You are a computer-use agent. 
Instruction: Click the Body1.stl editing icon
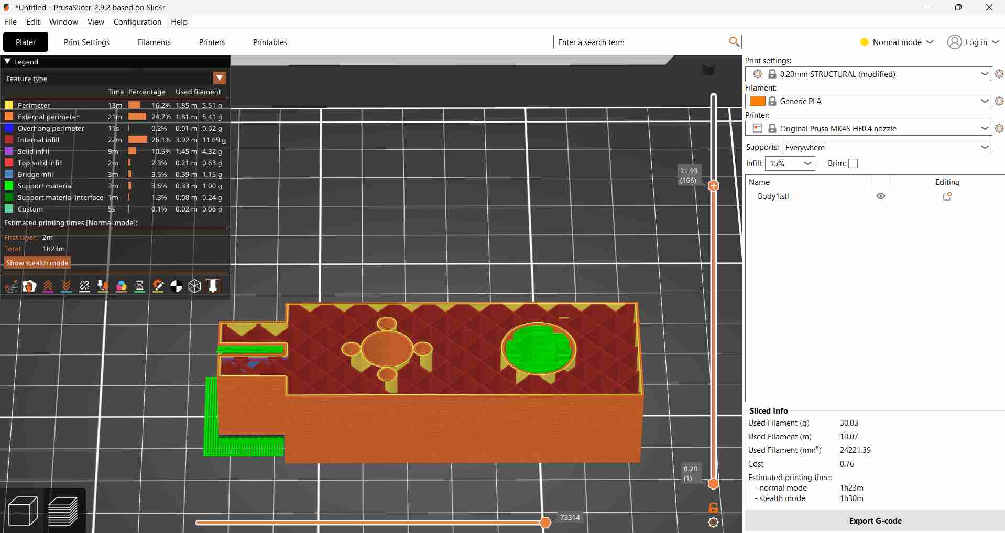tap(947, 196)
